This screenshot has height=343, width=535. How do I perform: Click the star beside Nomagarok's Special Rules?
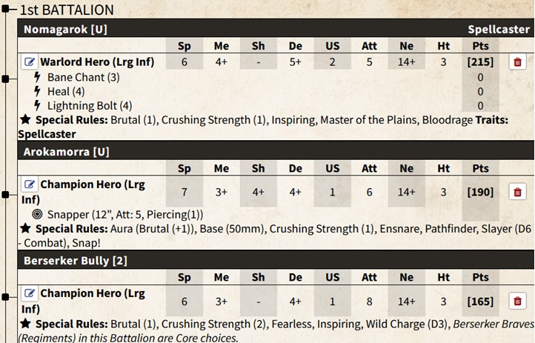point(26,120)
